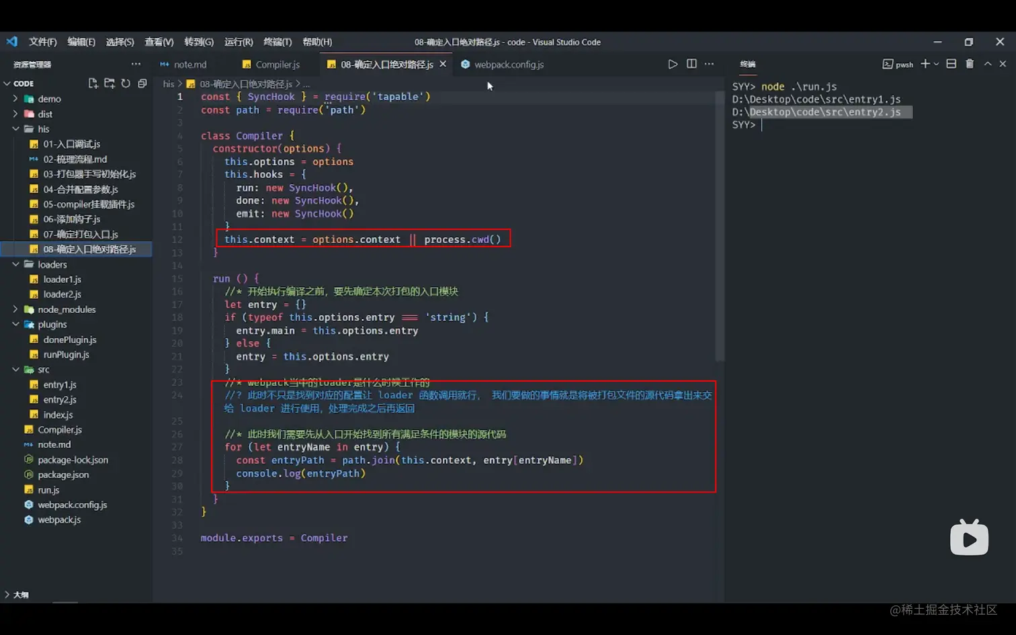Maximize the terminal panel size

(988, 64)
